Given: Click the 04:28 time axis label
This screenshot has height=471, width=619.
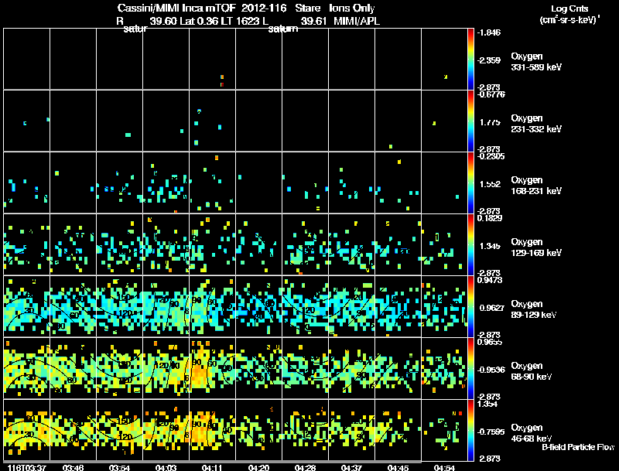Looking at the screenshot, I should [305, 468].
